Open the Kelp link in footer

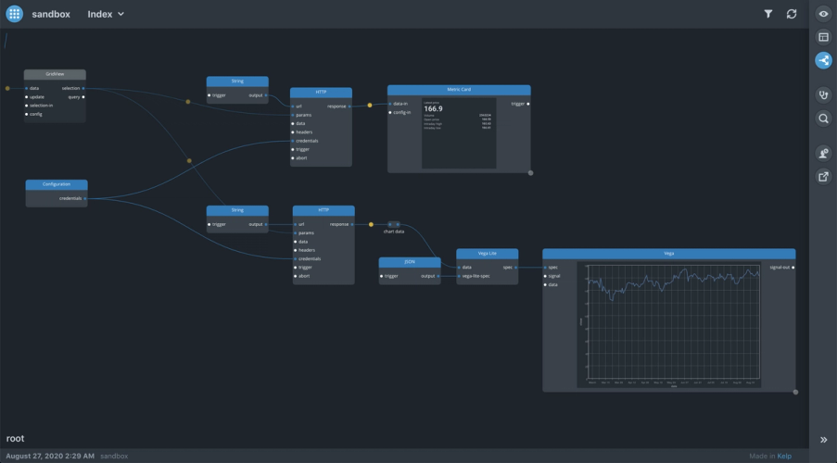tap(784, 457)
